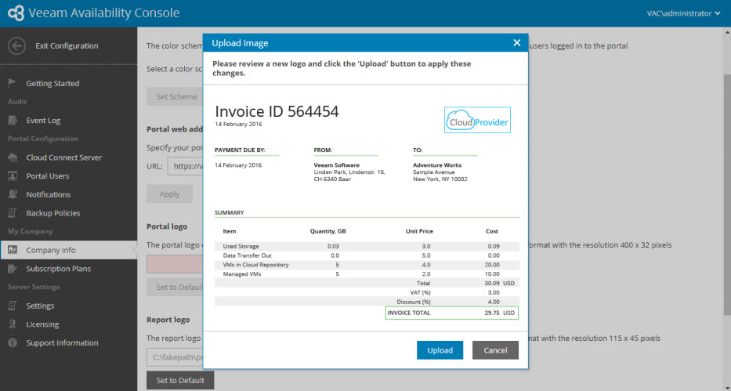731x391 pixels.
Task: Click the Quantity, GB column header
Action: pyautogui.click(x=328, y=231)
